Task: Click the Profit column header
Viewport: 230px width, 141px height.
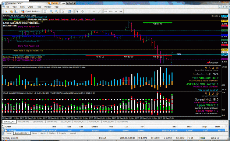Action: pyautogui.click(x=217, y=127)
